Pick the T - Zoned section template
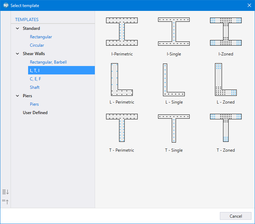 [225, 128]
